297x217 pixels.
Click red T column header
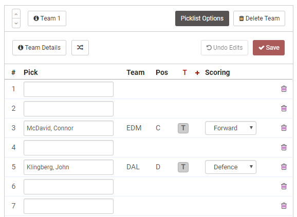(x=184, y=72)
